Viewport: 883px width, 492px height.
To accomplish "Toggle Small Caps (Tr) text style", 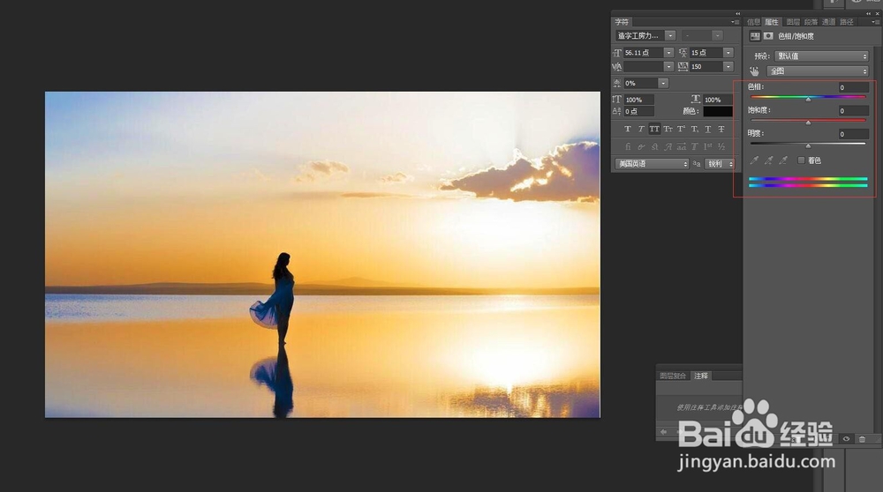I will pyautogui.click(x=668, y=130).
